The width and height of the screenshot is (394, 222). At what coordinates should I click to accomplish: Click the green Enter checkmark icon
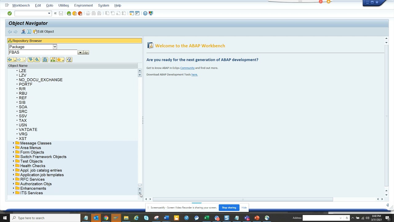tap(10, 13)
